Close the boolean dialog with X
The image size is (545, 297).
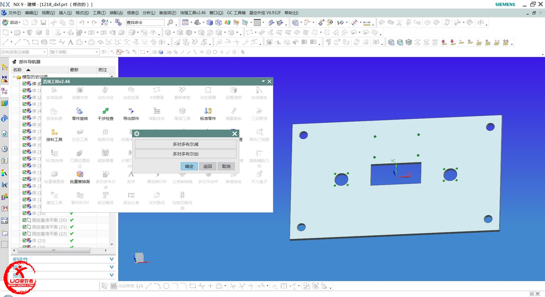click(x=235, y=134)
